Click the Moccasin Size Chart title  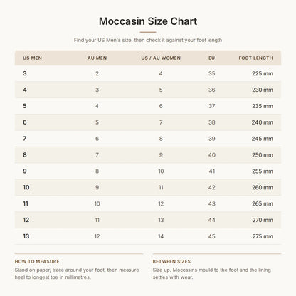[148, 21]
